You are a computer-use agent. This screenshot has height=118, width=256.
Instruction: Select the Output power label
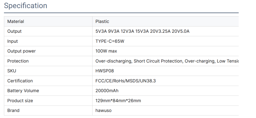click(x=21, y=51)
